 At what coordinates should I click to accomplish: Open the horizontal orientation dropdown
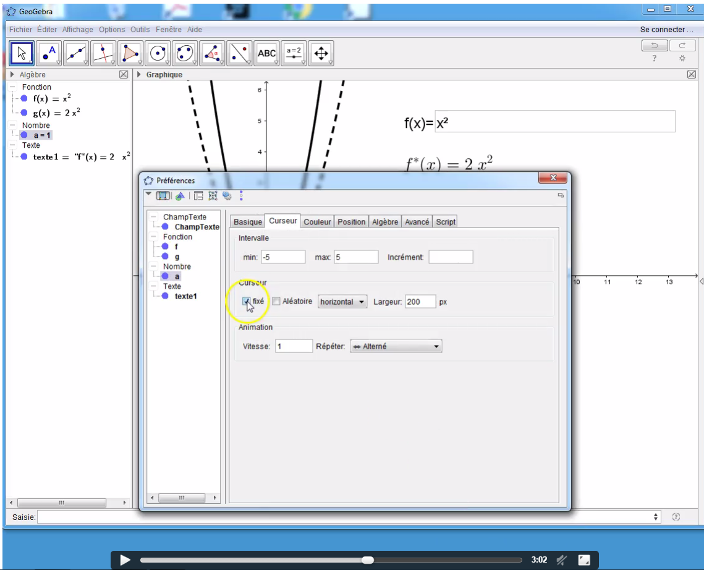[342, 302]
